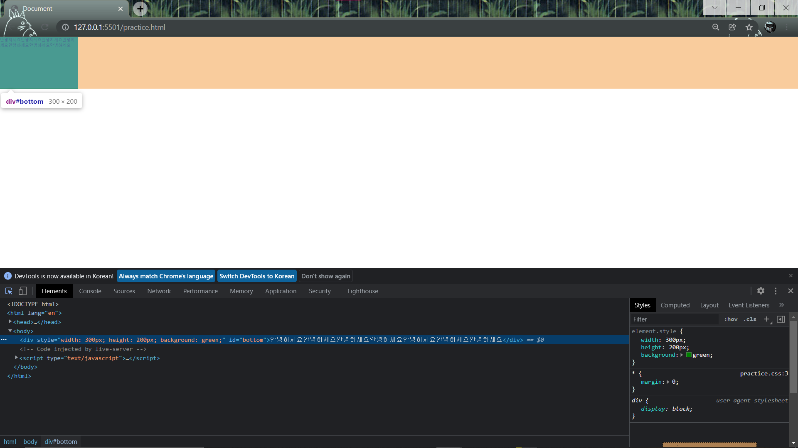Viewport: 798px width, 448px height.
Task: Bookmark this page with the star icon
Action: pyautogui.click(x=749, y=27)
